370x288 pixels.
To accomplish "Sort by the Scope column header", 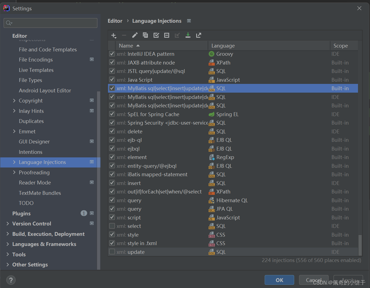I will (344, 46).
